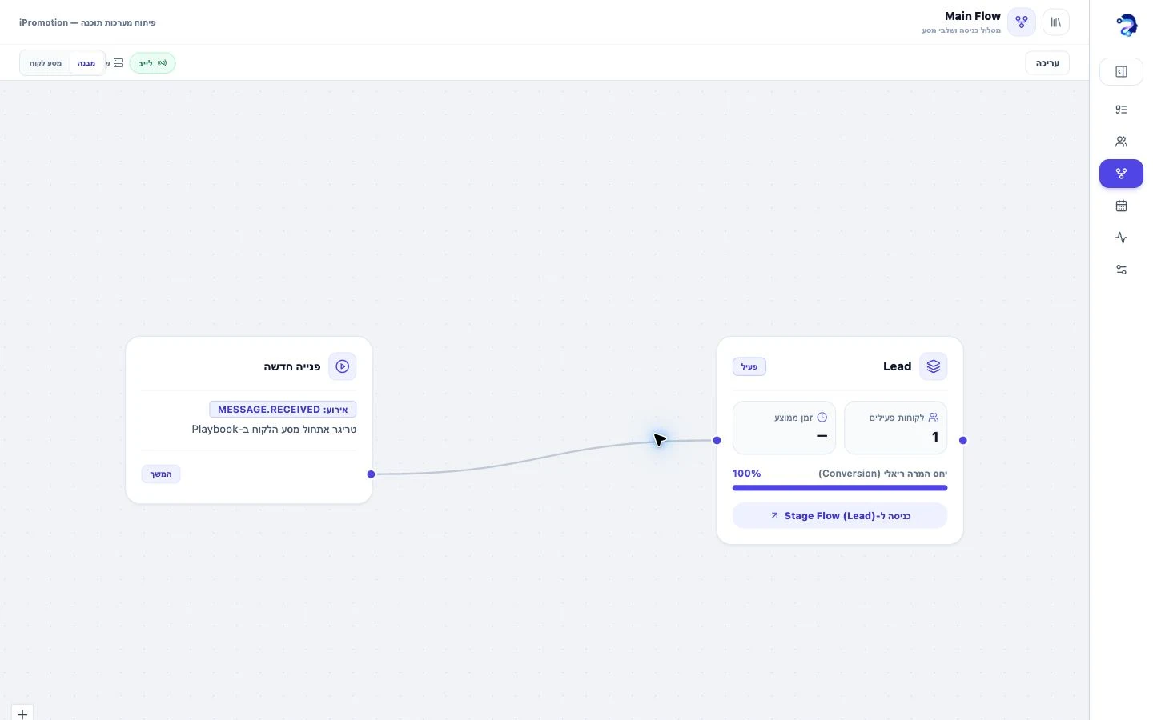This screenshot has height=720, width=1153.
Task: Click the המשך button on trigger node
Action: point(161,474)
